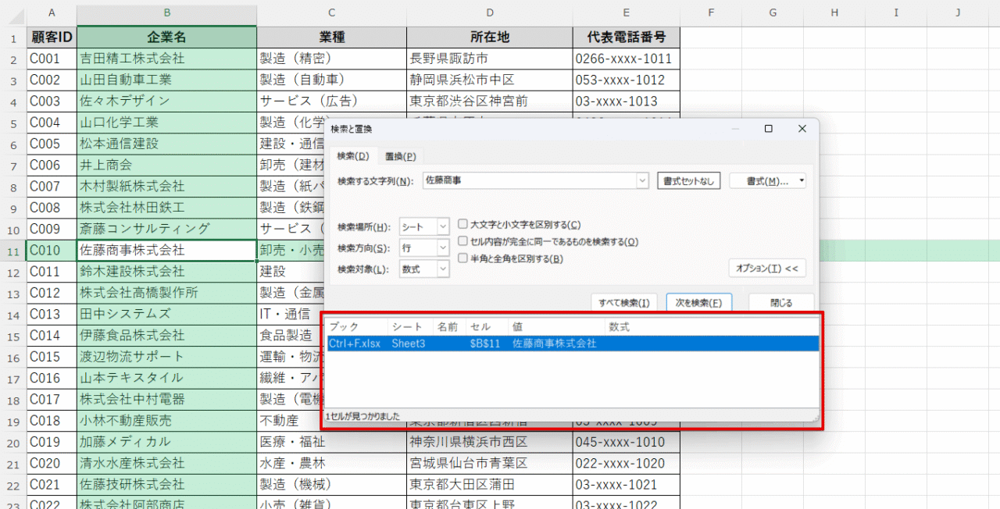Click the 閉じる button
Image resolution: width=1000 pixels, height=509 pixels.
tap(780, 301)
